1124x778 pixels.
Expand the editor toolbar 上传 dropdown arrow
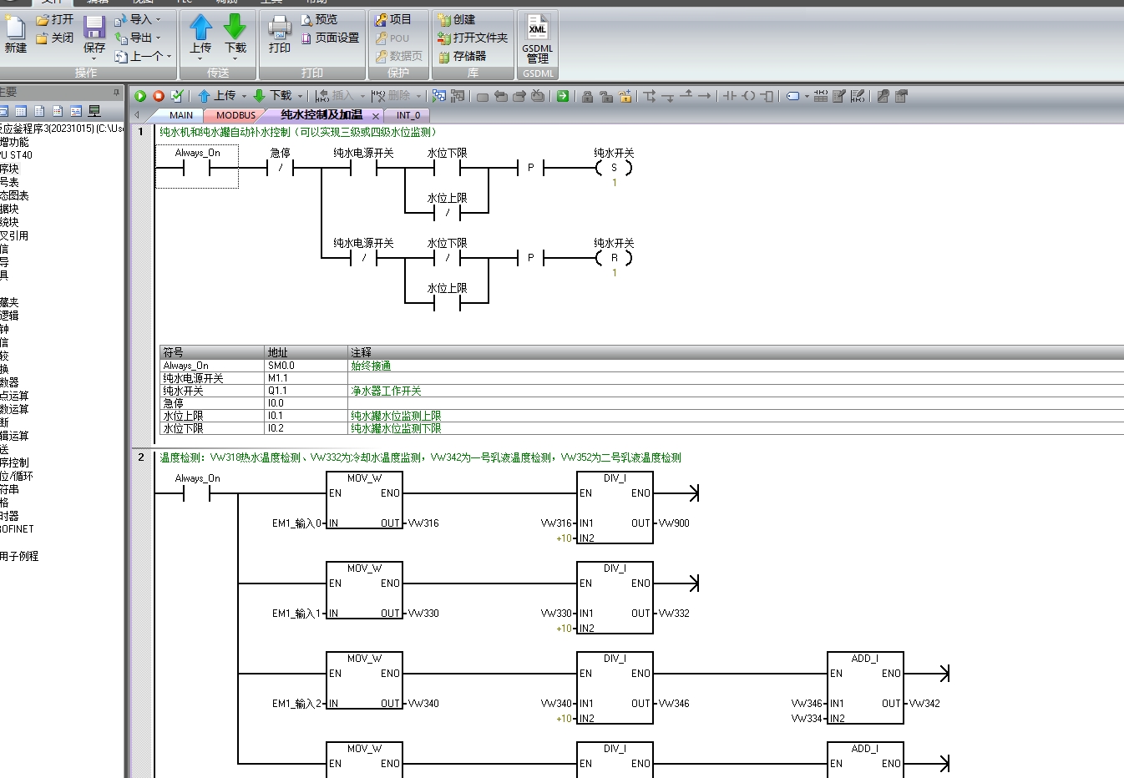point(244,96)
